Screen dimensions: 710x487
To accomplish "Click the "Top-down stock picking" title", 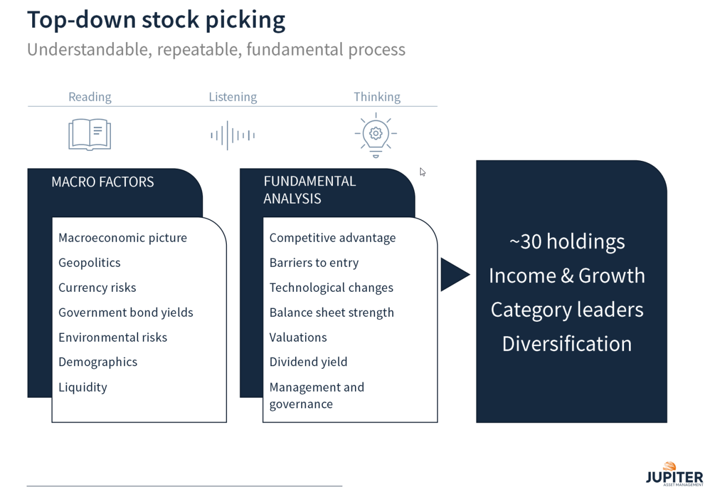I will click(156, 19).
